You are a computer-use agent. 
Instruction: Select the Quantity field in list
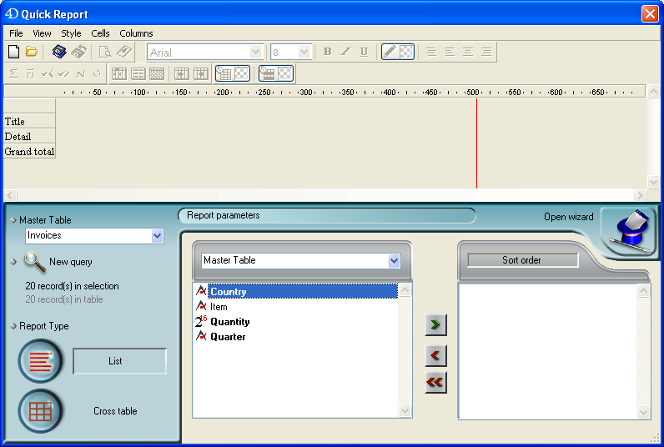[229, 322]
